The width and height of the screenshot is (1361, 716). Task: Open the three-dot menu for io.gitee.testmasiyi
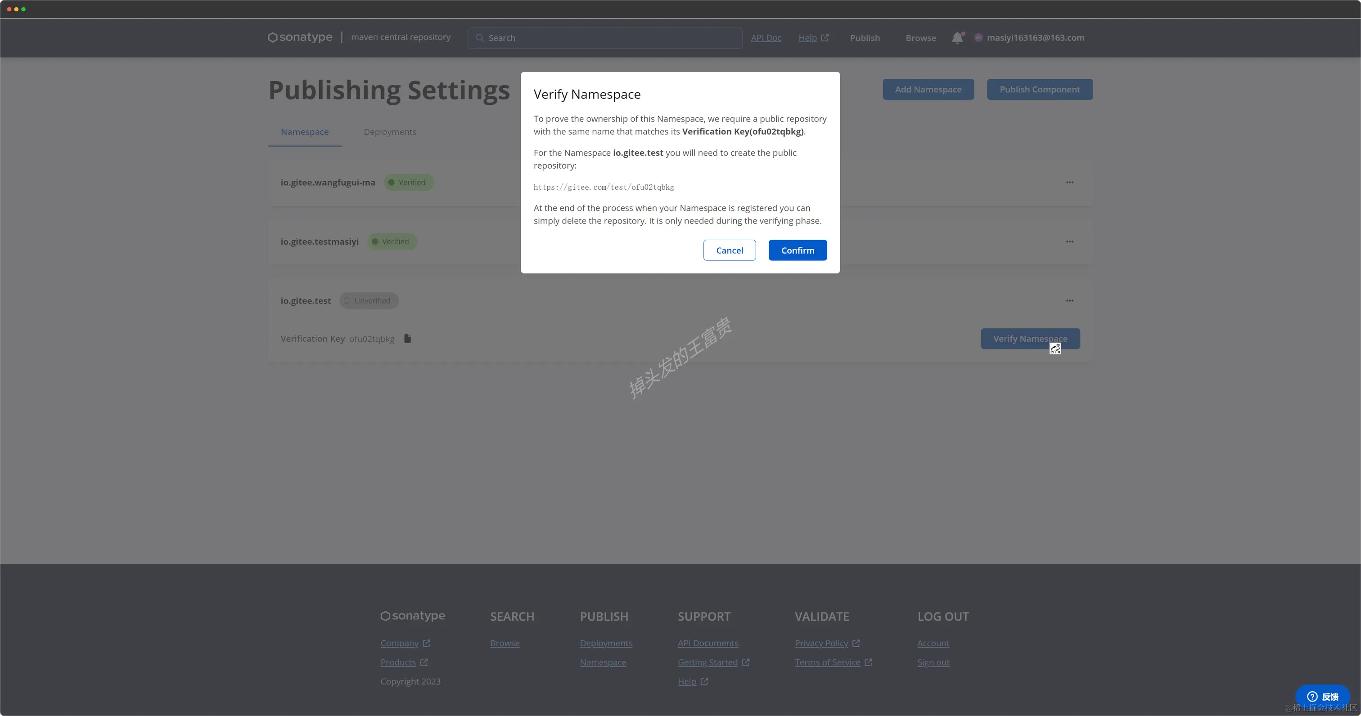pyautogui.click(x=1069, y=242)
